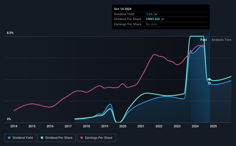
Task: Select the 2014 label on the timeline axis
Action: click(x=14, y=126)
